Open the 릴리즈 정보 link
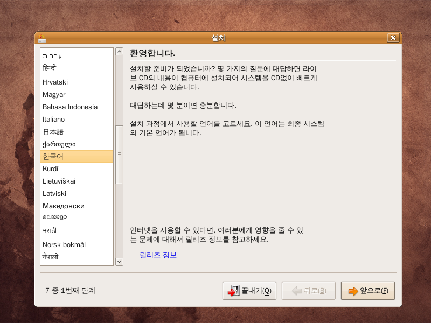 click(158, 255)
